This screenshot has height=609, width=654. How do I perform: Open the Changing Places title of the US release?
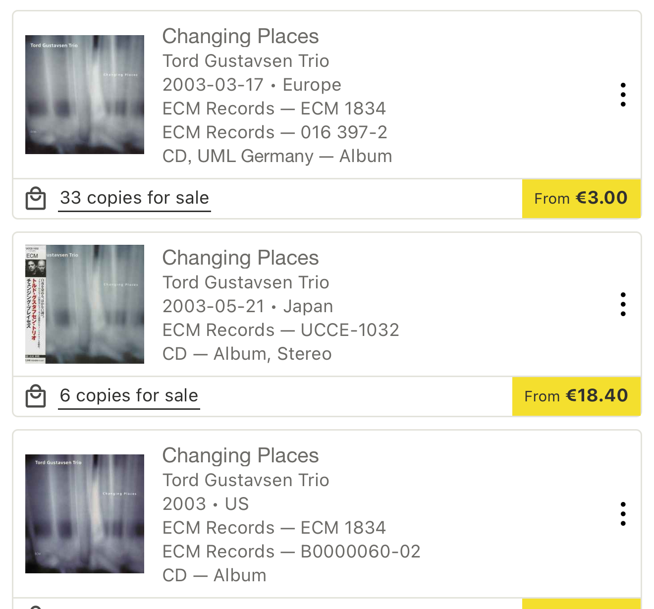[x=240, y=456]
